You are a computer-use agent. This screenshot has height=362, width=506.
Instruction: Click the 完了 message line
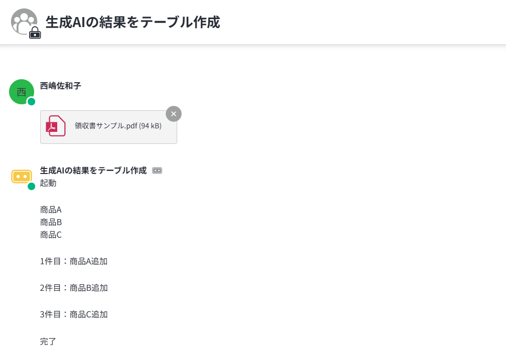(48, 341)
